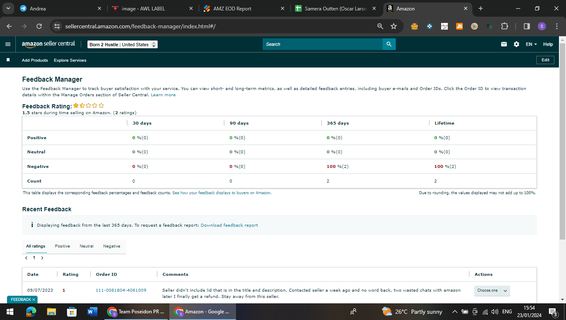Select the Negative feedback tab
Screen dimensions: 566x320
pyautogui.click(x=112, y=246)
